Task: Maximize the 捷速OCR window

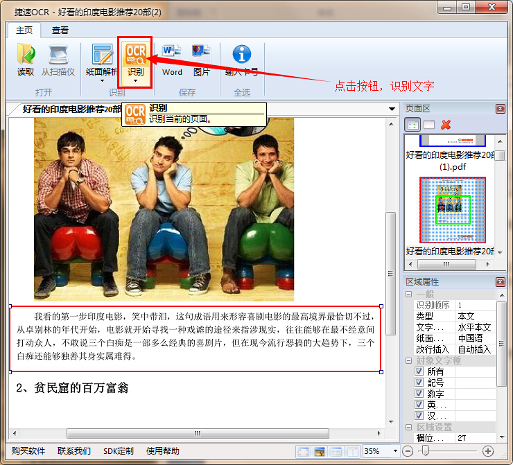Action: [466, 7]
